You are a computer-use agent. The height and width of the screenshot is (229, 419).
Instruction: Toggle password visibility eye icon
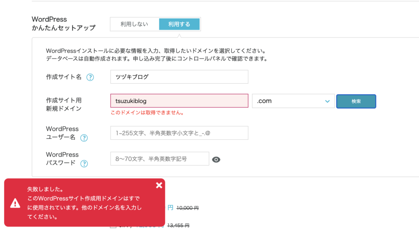pyautogui.click(x=216, y=159)
